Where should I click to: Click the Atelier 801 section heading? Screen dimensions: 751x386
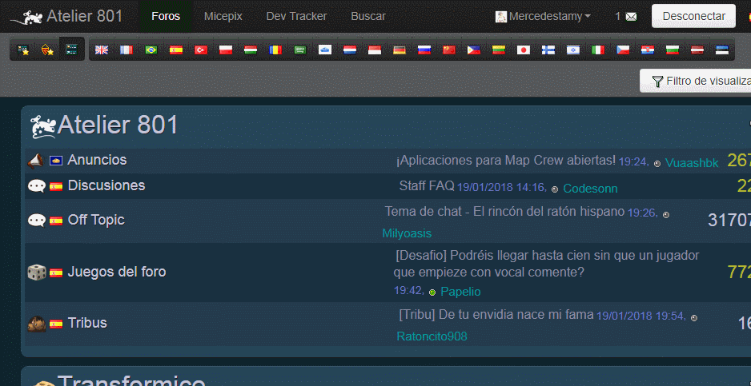point(118,125)
